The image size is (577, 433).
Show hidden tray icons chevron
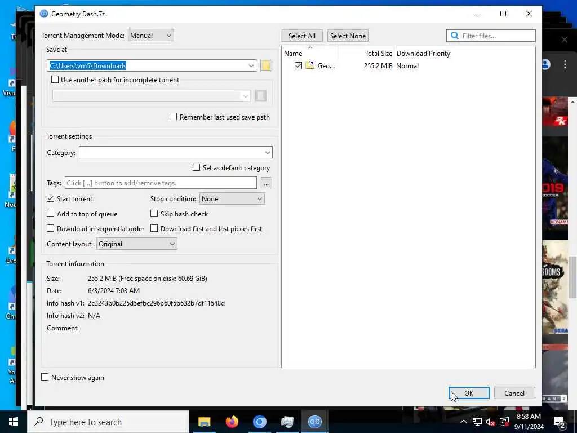[x=463, y=422]
